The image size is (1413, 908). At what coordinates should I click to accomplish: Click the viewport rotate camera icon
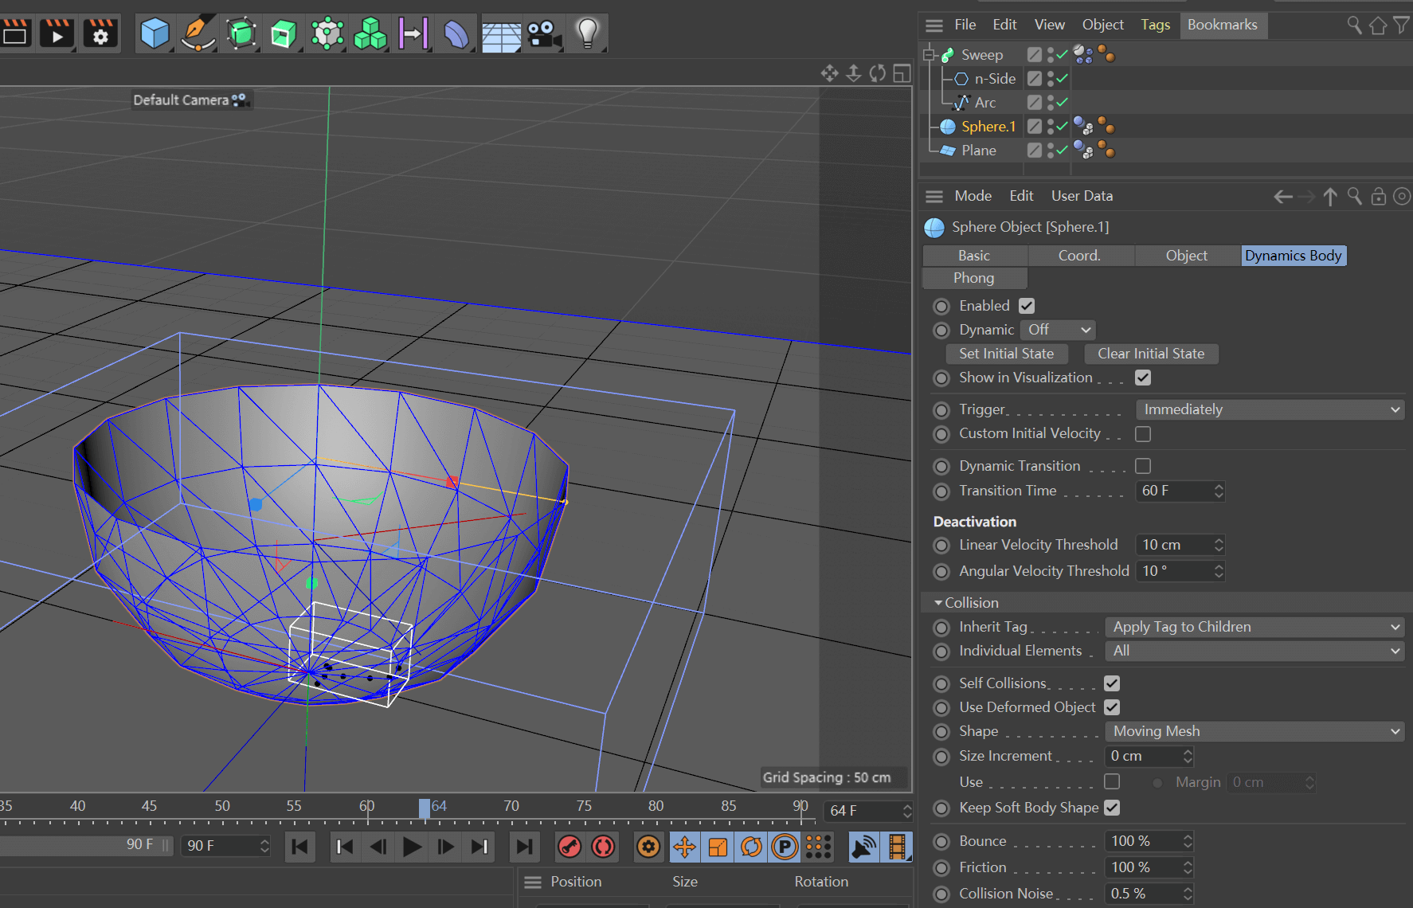[x=878, y=73]
